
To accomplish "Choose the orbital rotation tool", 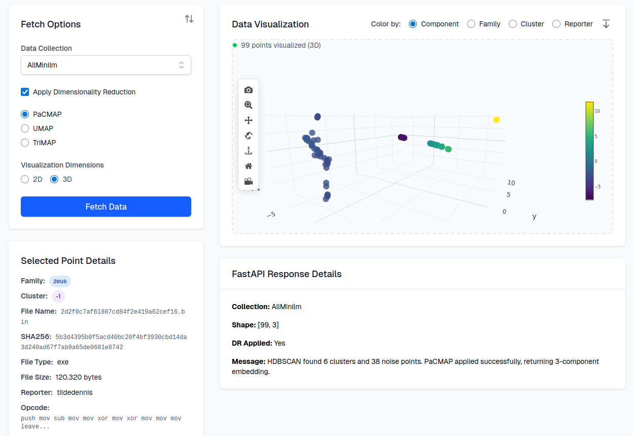I will coord(249,136).
